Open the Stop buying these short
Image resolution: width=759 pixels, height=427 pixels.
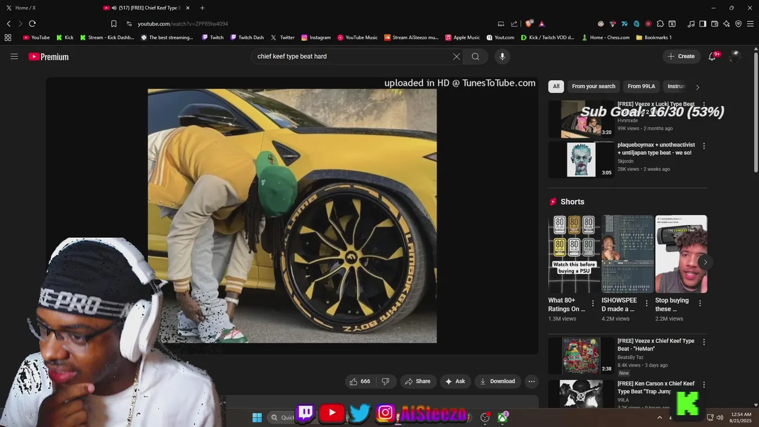click(x=681, y=254)
